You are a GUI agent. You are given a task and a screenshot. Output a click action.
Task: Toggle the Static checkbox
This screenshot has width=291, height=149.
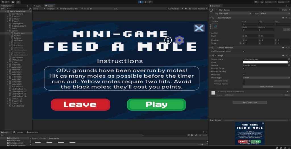tap(280, 10)
